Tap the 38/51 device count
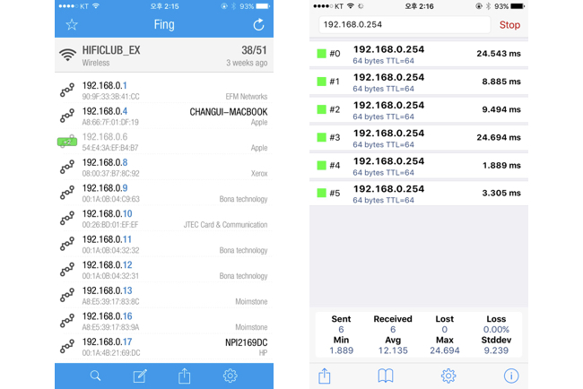Viewport: 583px width, 389px height. tap(255, 50)
